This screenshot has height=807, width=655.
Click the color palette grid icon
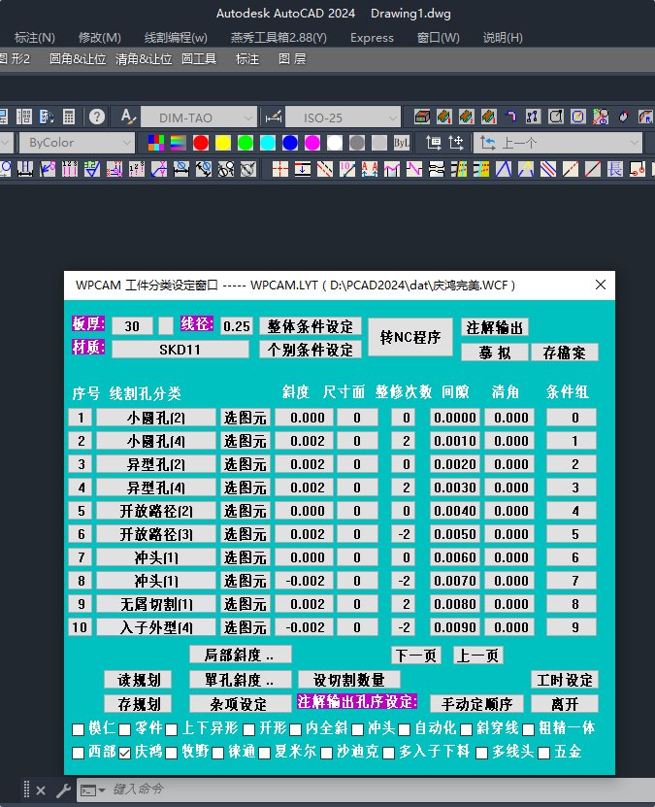click(156, 143)
